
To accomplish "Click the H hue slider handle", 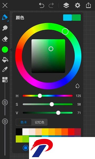I will 40,96.
